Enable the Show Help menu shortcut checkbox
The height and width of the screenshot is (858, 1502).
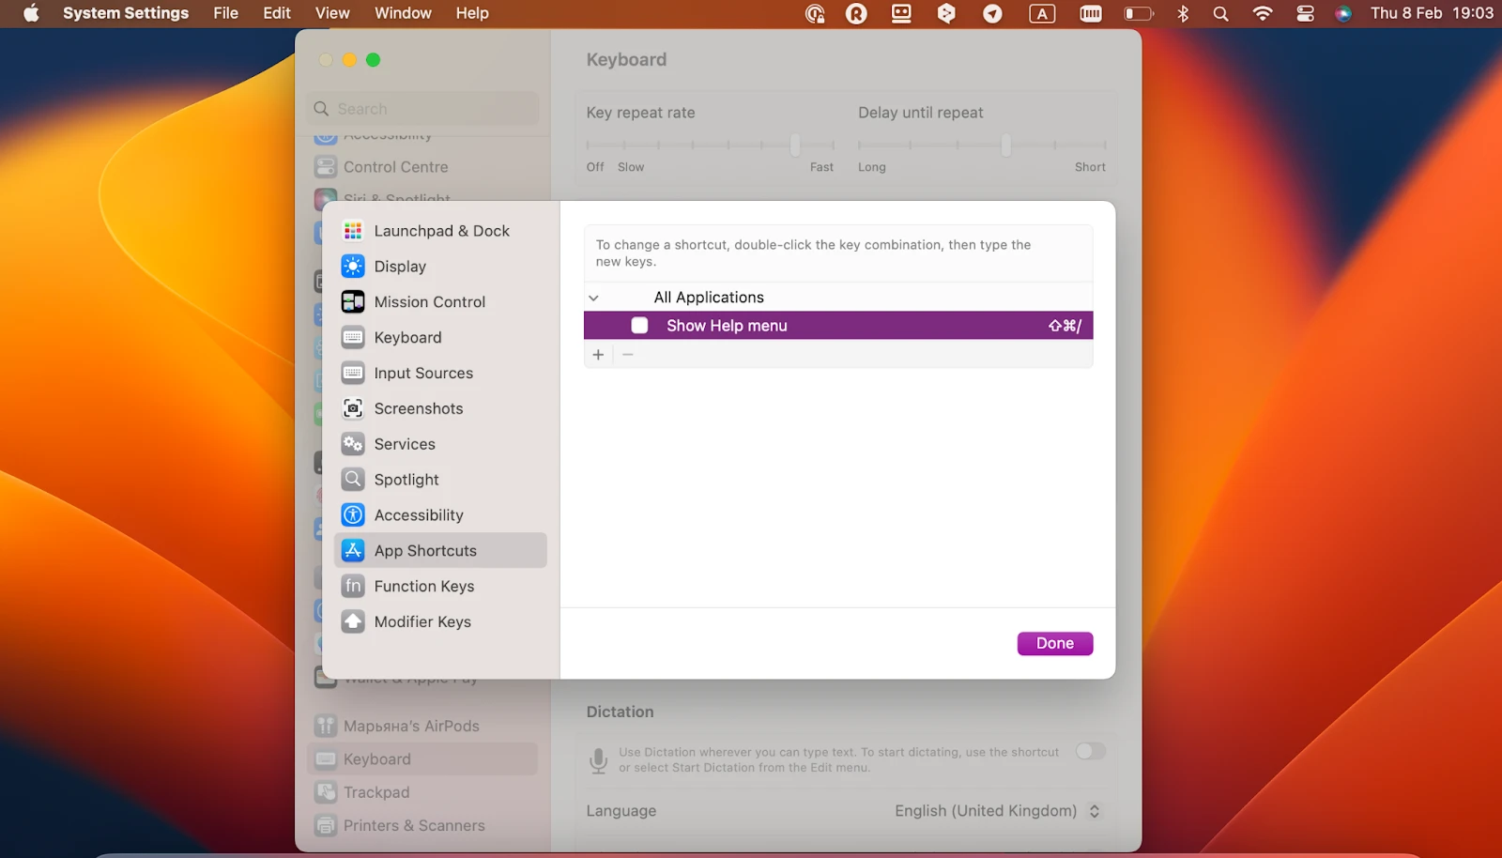click(639, 325)
